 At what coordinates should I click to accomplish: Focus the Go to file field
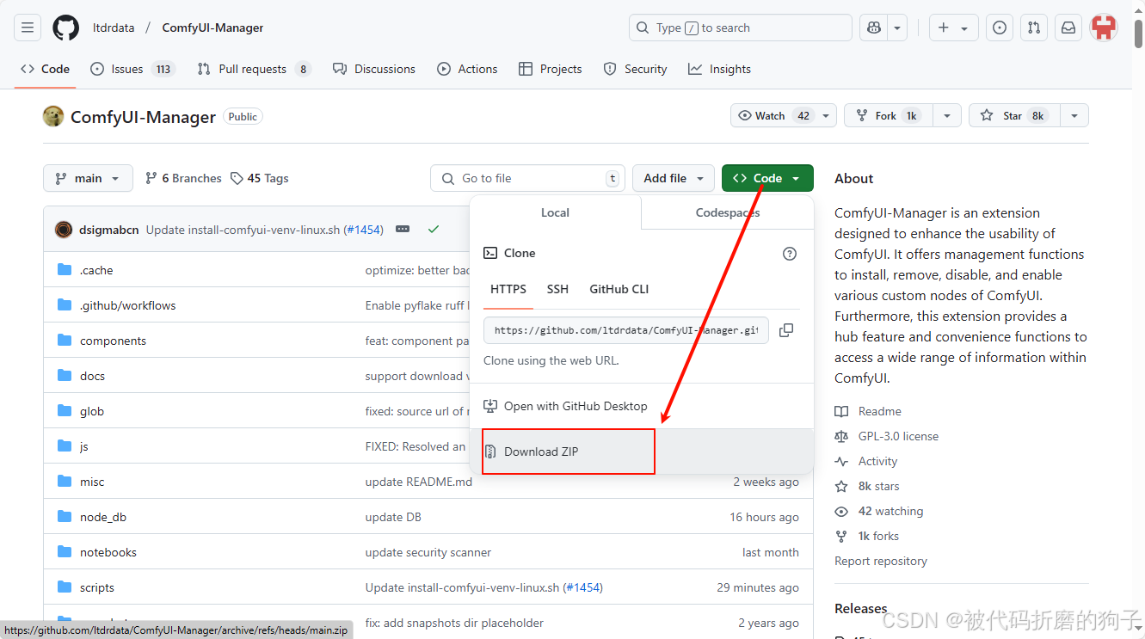pyautogui.click(x=527, y=178)
